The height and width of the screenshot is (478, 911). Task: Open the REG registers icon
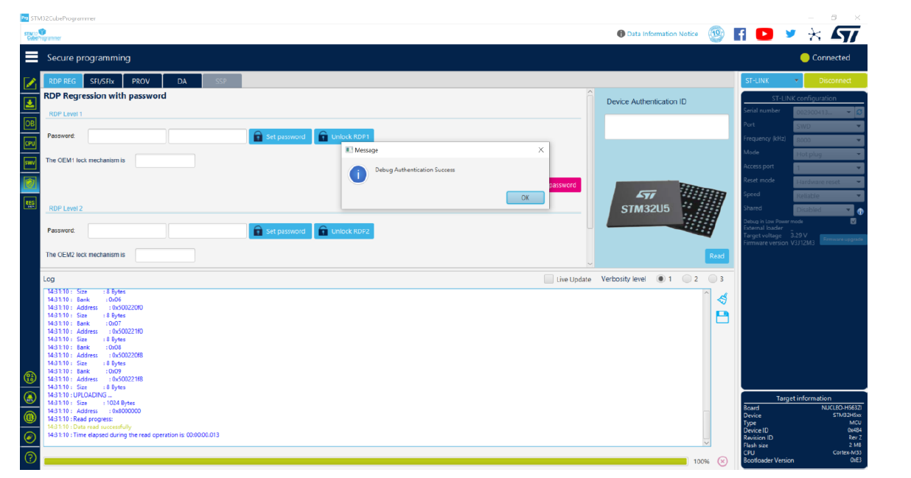click(x=30, y=203)
